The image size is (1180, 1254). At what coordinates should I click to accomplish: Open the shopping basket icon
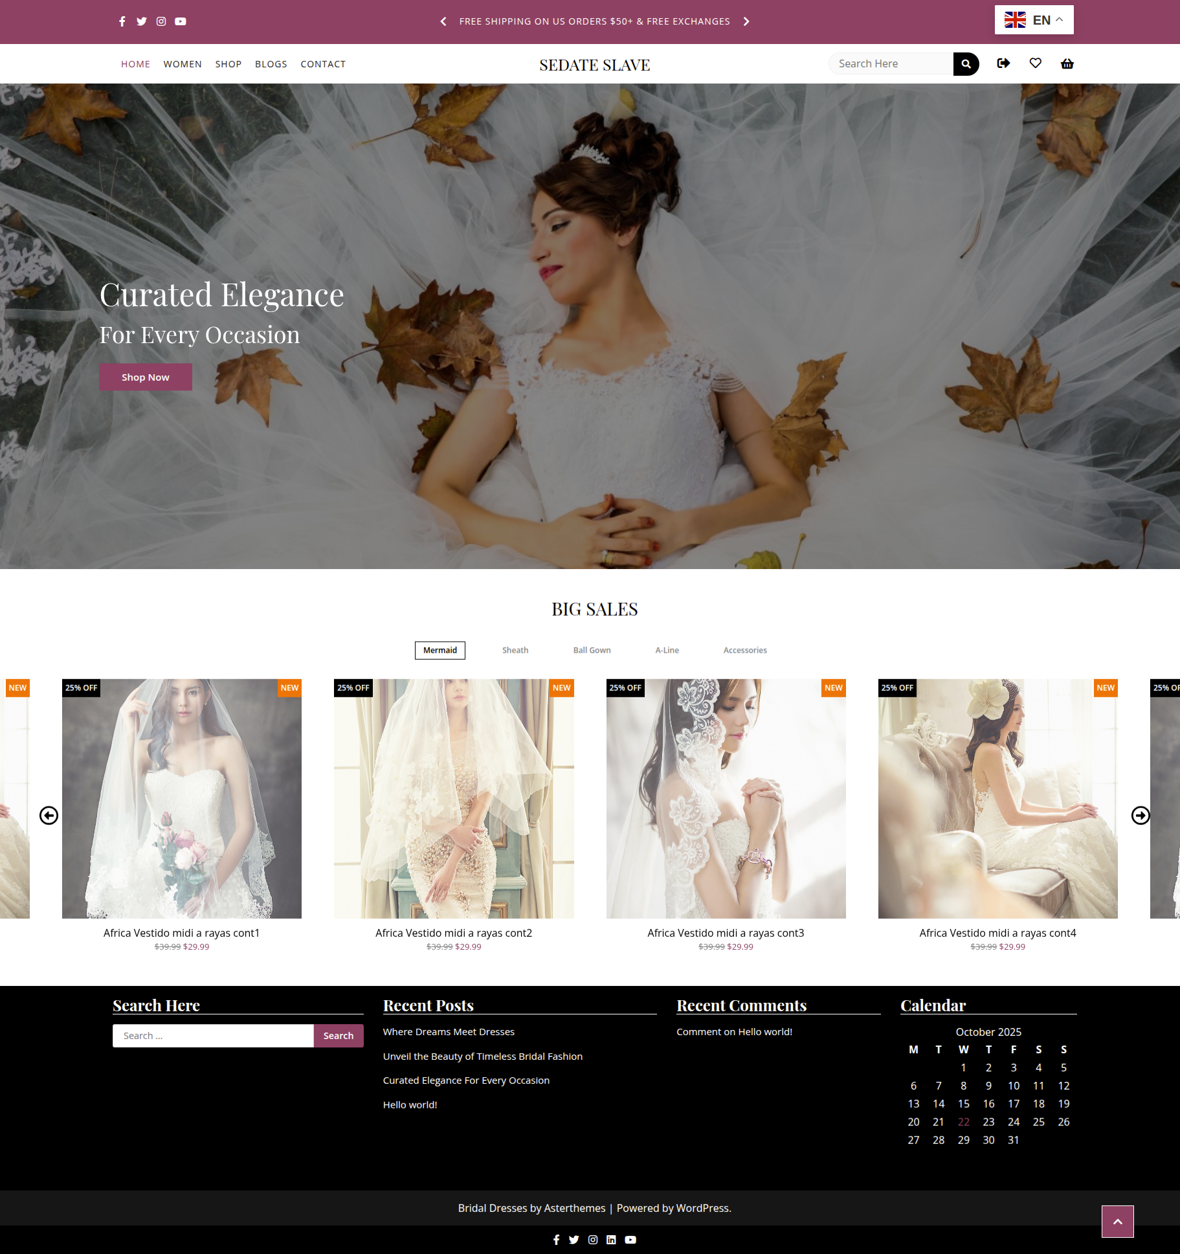pyautogui.click(x=1067, y=63)
